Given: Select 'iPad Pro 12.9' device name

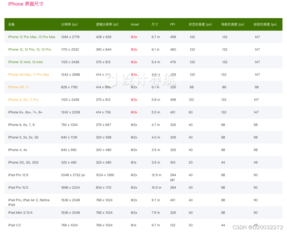Looking at the screenshot, I should (x=18, y=175).
